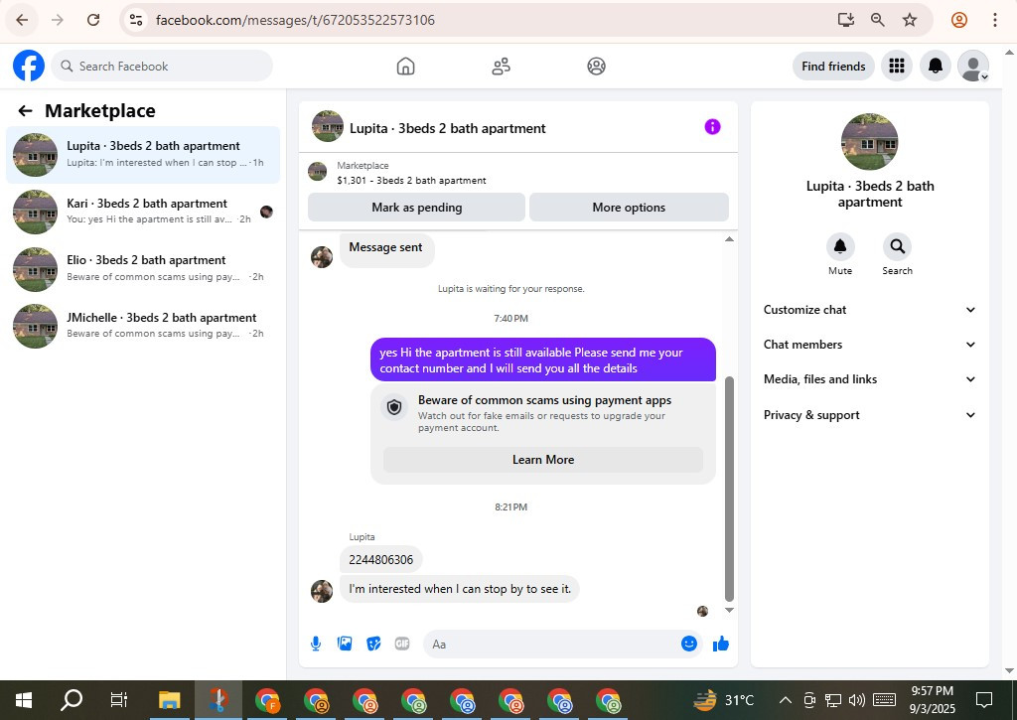
Task: Click the browser address bar URL
Action: coord(295,20)
